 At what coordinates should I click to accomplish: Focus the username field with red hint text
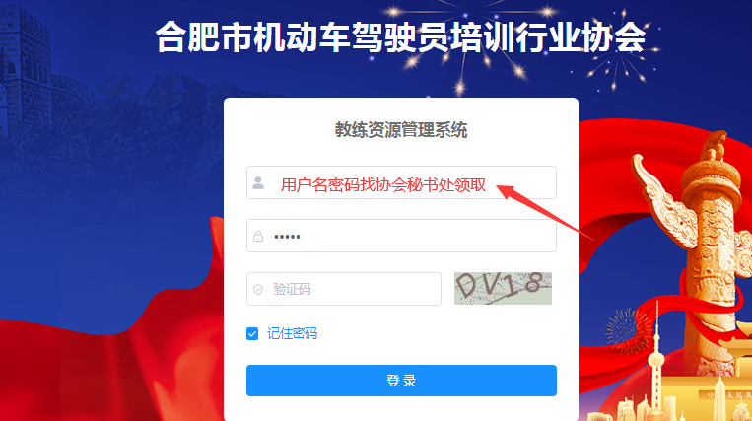point(401,182)
